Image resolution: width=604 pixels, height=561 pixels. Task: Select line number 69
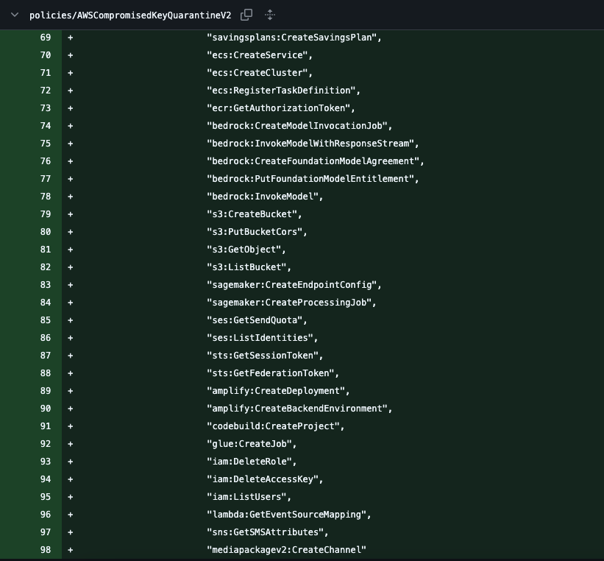46,38
